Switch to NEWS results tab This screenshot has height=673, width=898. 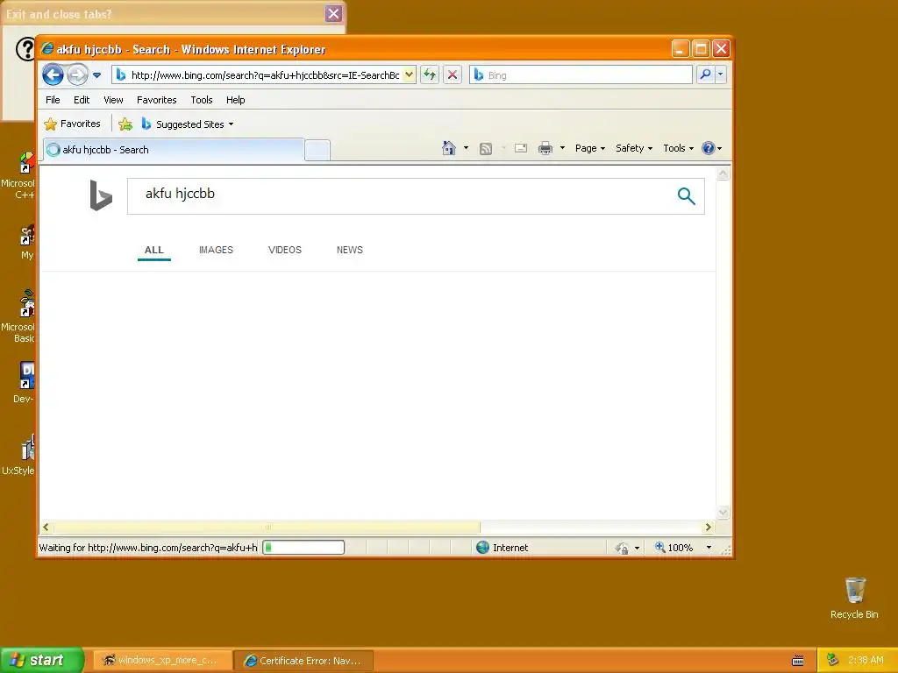coord(350,250)
